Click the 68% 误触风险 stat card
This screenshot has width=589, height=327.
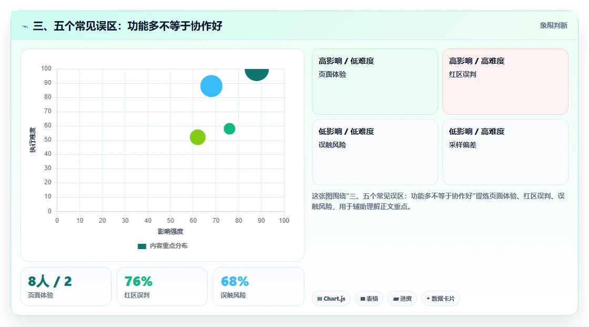tap(258, 286)
